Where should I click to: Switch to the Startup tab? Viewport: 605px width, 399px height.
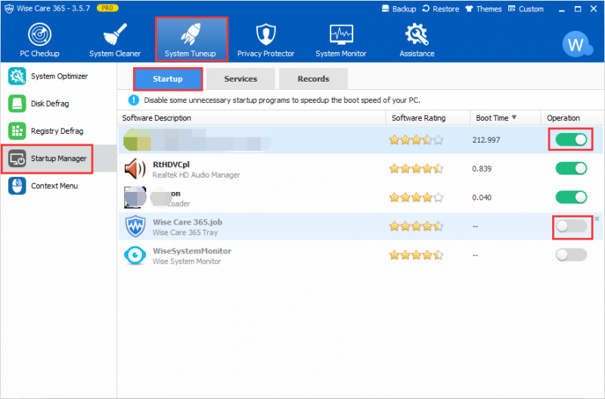click(168, 79)
